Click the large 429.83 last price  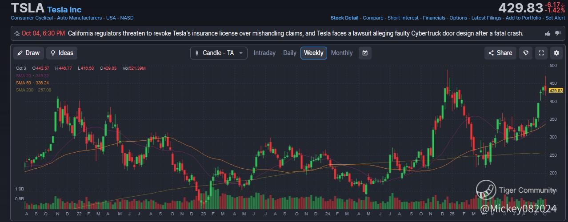(520, 8)
